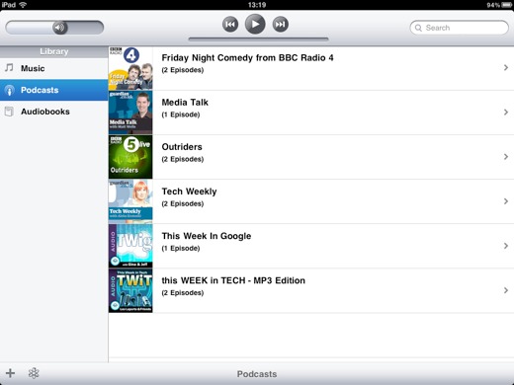Viewport: 514px width, 385px height.
Task: Click the Music note icon
Action: click(x=9, y=68)
